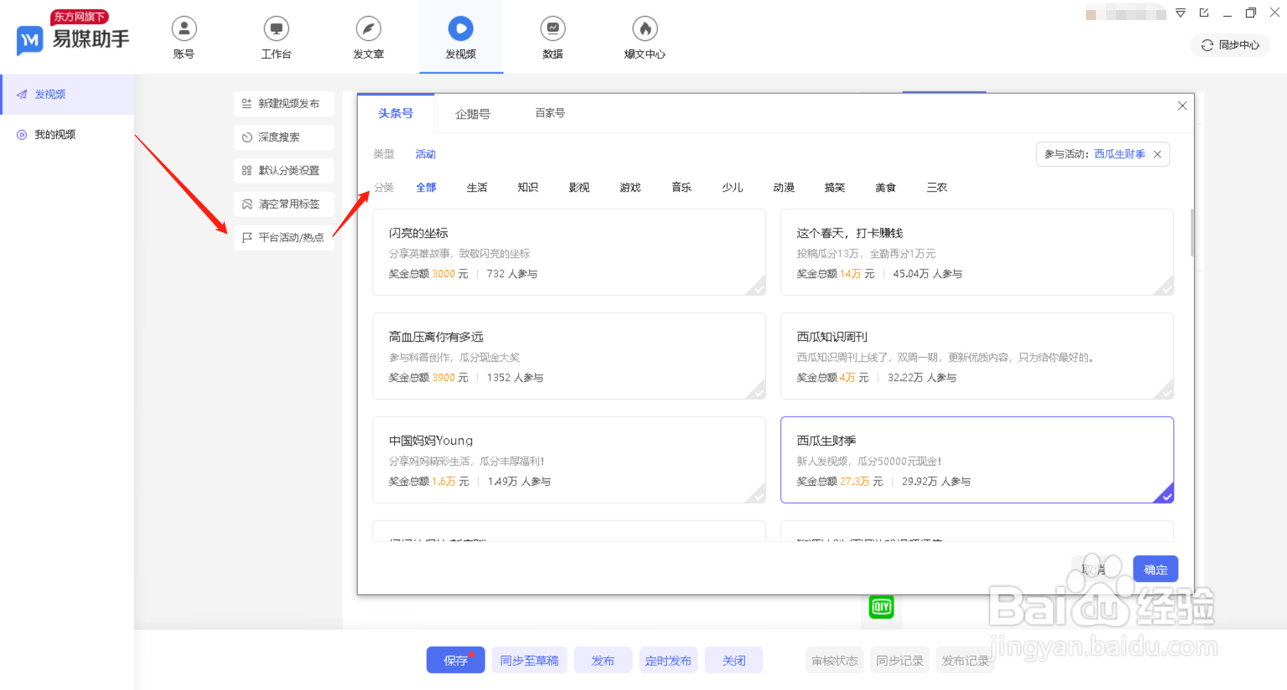Switch to the 百家号 tab
Screen dimensions: 1287x690
click(550, 113)
